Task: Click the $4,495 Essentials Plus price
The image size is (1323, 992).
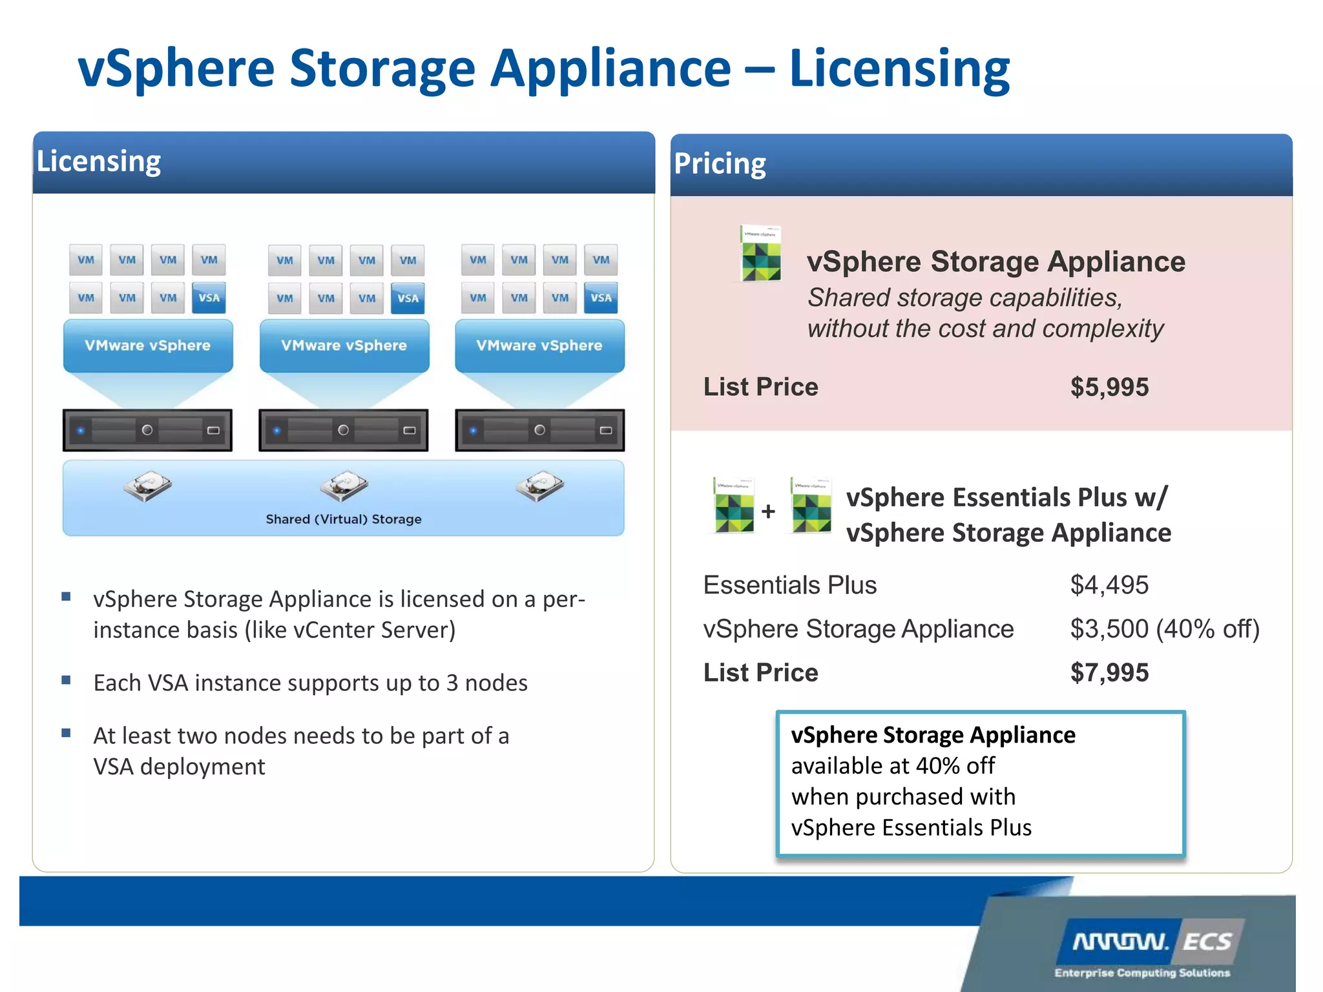Action: pos(1109,585)
